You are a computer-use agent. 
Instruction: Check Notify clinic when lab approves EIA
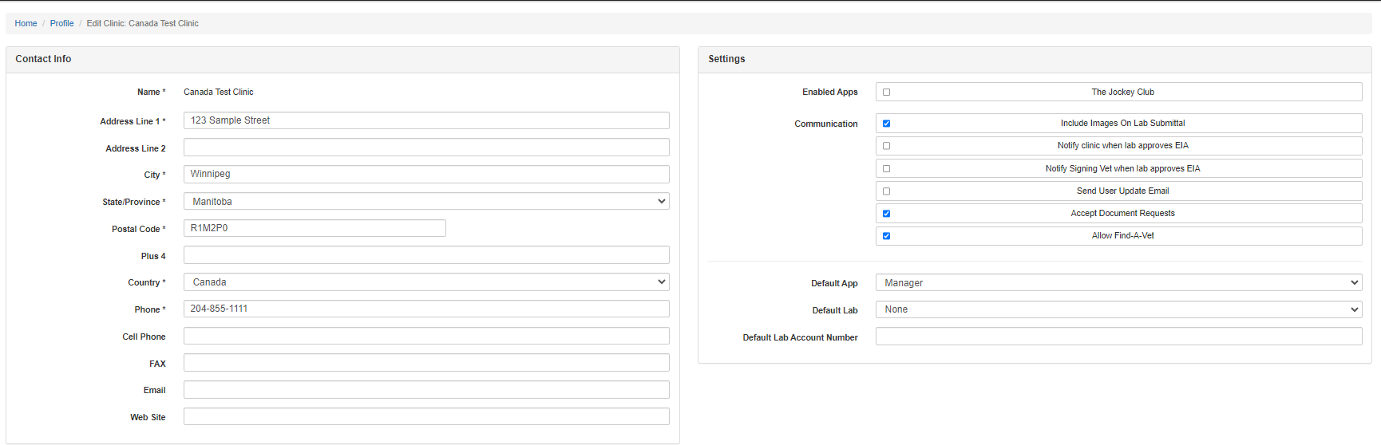[x=886, y=146]
